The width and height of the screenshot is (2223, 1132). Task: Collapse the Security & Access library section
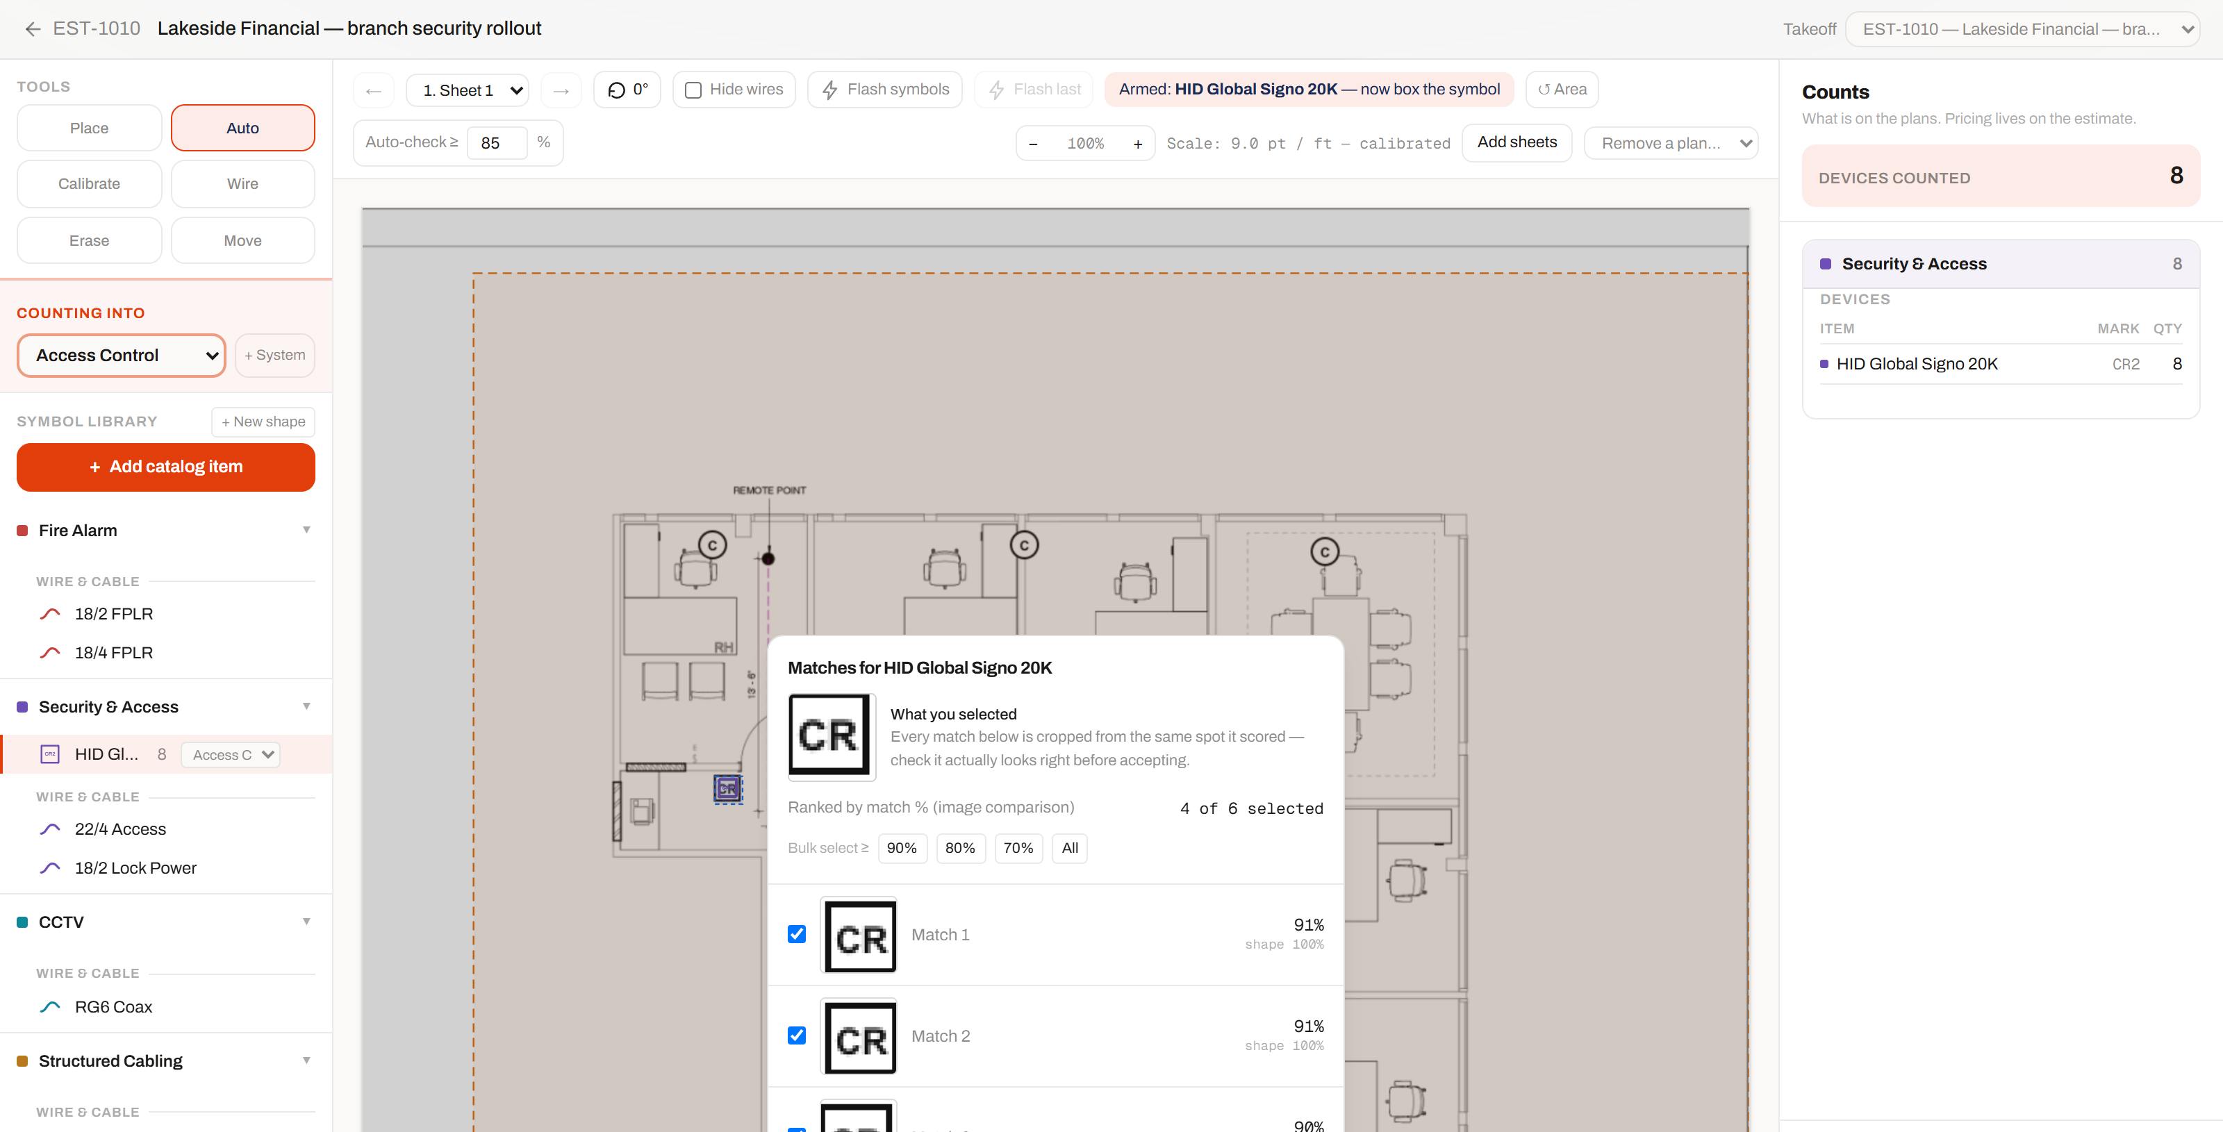tap(306, 707)
